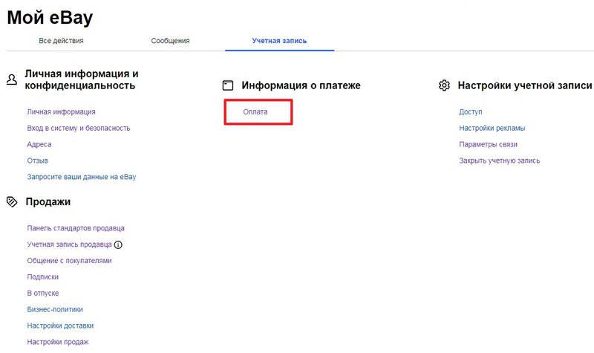Click the Оплата link
Viewport: 594px width, 353px height.
tap(255, 112)
